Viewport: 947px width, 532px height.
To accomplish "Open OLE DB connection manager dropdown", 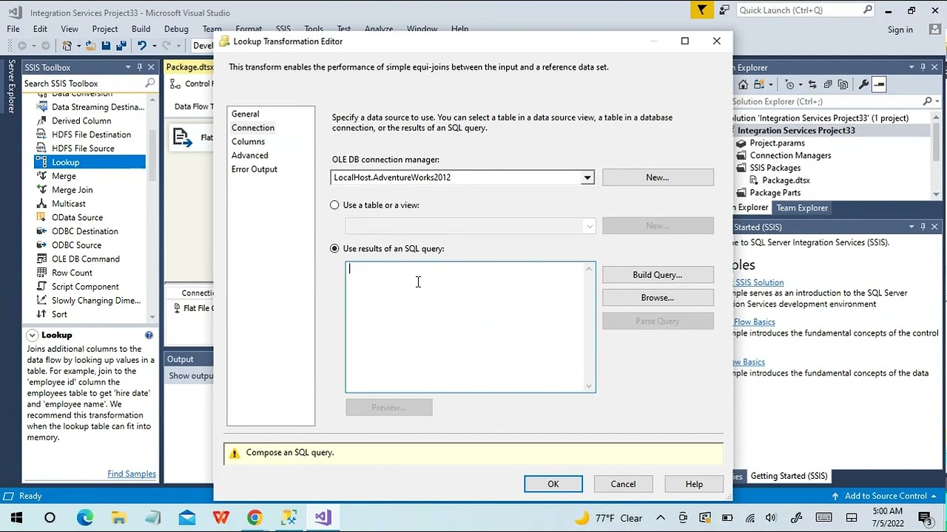I will (587, 177).
